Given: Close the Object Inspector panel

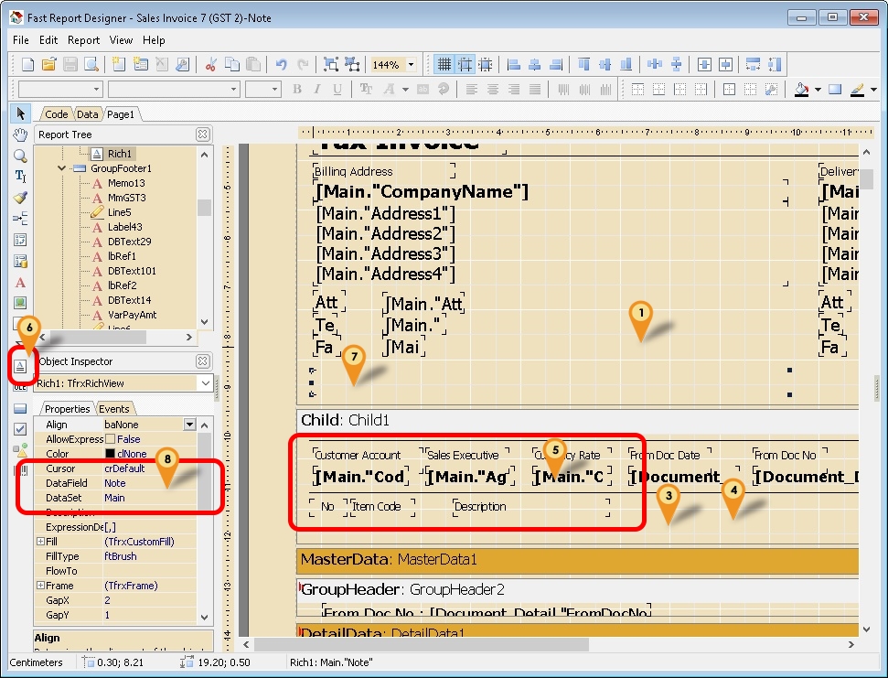Looking at the screenshot, I should point(202,361).
